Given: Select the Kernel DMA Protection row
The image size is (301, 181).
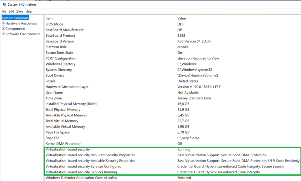Looking at the screenshot, I should coord(63,144).
